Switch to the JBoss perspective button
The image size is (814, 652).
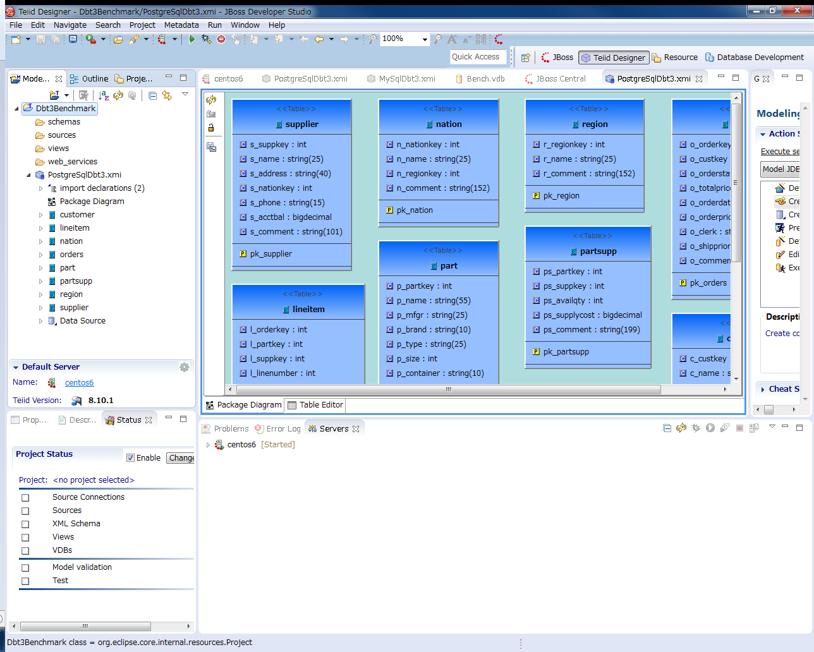(x=557, y=57)
